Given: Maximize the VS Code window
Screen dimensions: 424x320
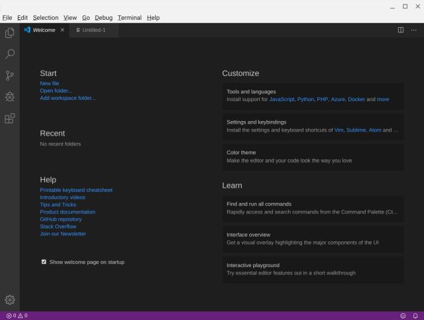Looking at the screenshot, I should pos(405,6).
